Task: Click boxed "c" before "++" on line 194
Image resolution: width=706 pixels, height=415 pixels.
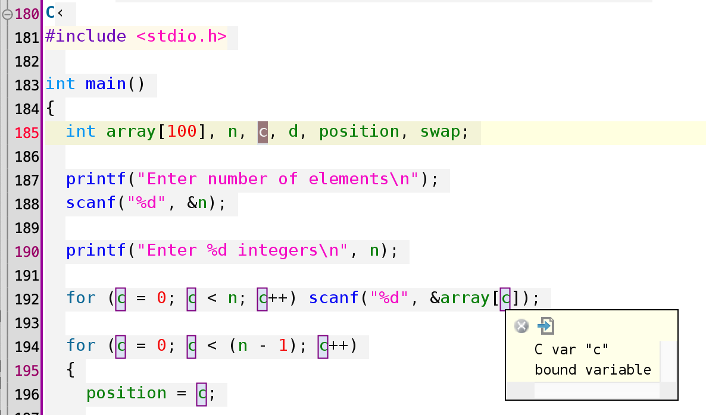Action: [323, 347]
